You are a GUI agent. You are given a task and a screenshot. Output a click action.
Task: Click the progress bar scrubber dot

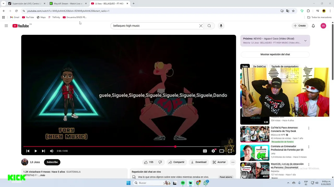coord(175,147)
